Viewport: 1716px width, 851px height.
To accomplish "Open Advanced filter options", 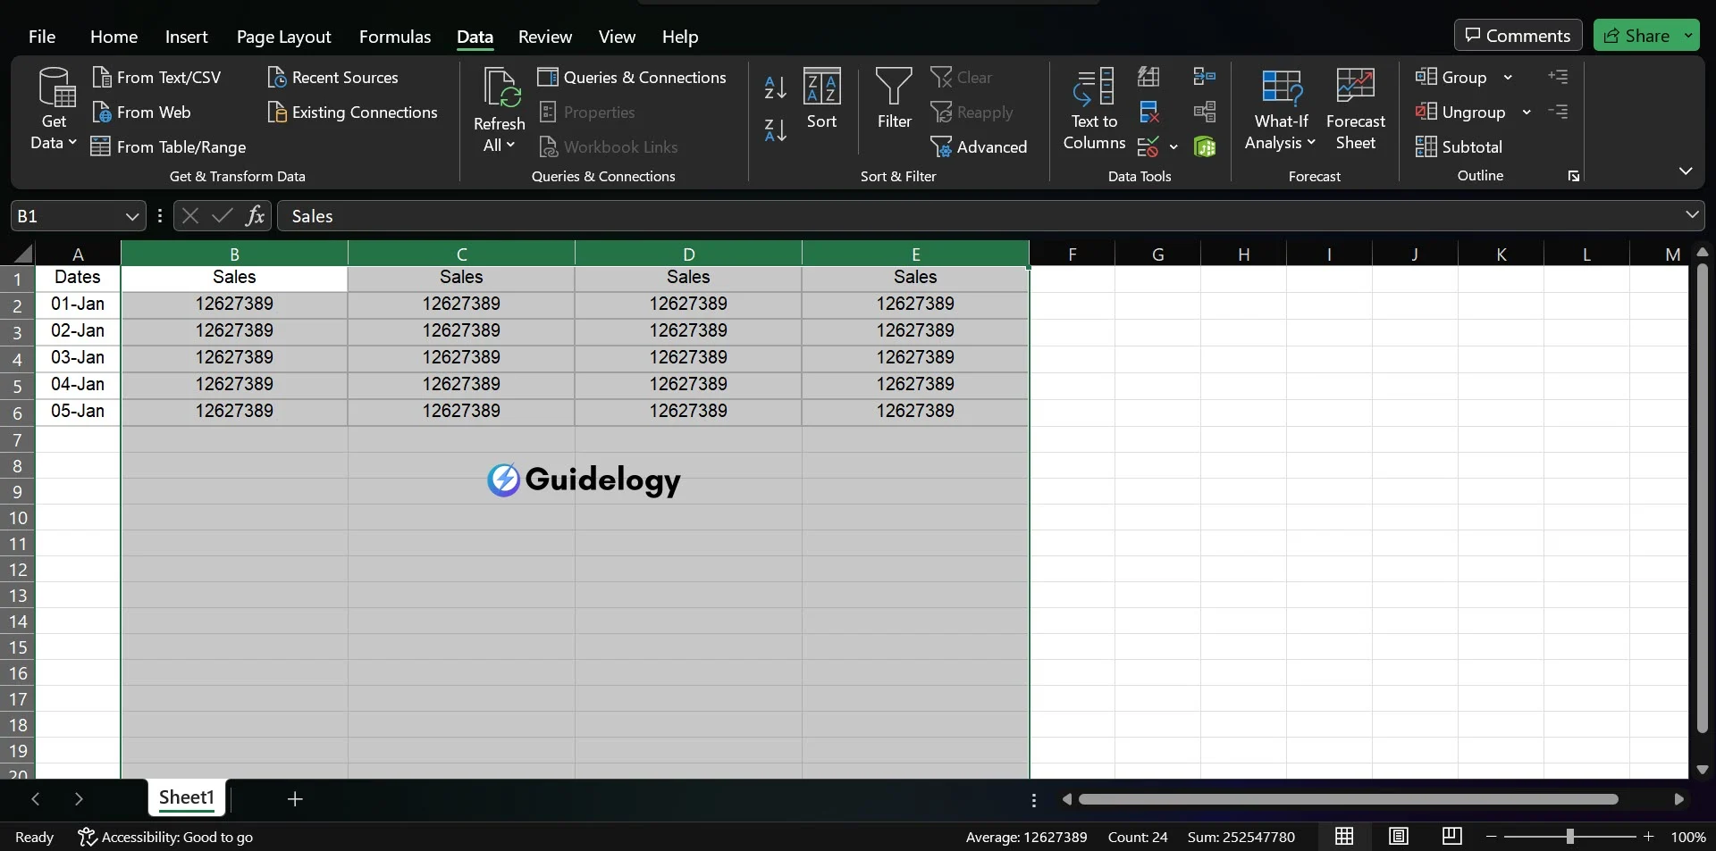I will tap(979, 147).
